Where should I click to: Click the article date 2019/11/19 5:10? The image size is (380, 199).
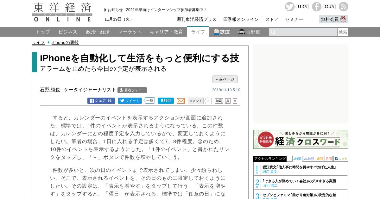coord(226,90)
